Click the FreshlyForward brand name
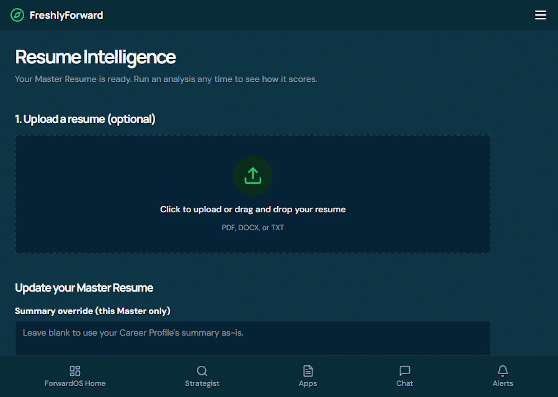This screenshot has width=558, height=397. 66,15
